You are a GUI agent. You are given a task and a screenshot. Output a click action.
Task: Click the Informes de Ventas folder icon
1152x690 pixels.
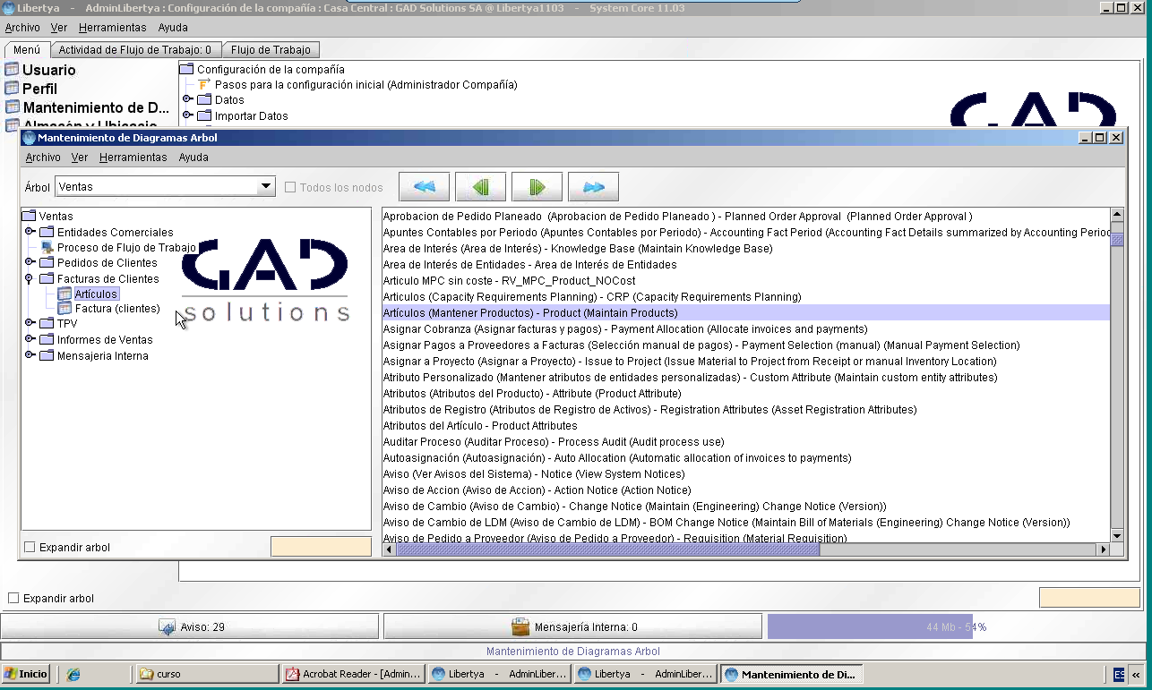coord(47,339)
